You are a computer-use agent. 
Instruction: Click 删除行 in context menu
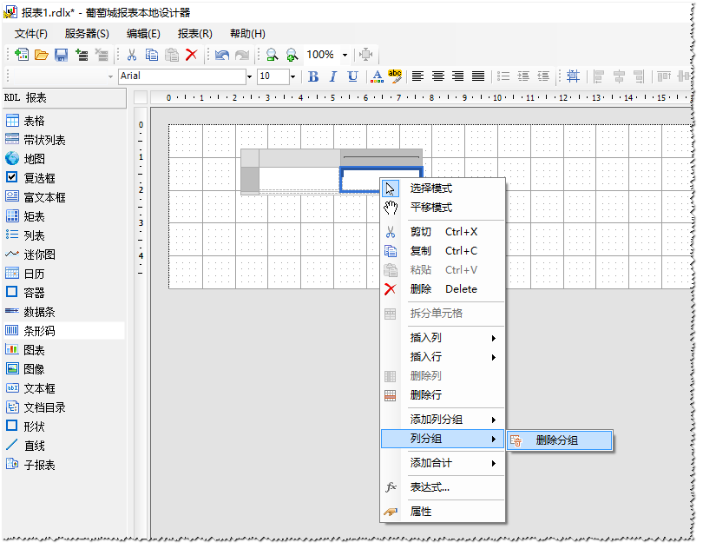pos(443,395)
